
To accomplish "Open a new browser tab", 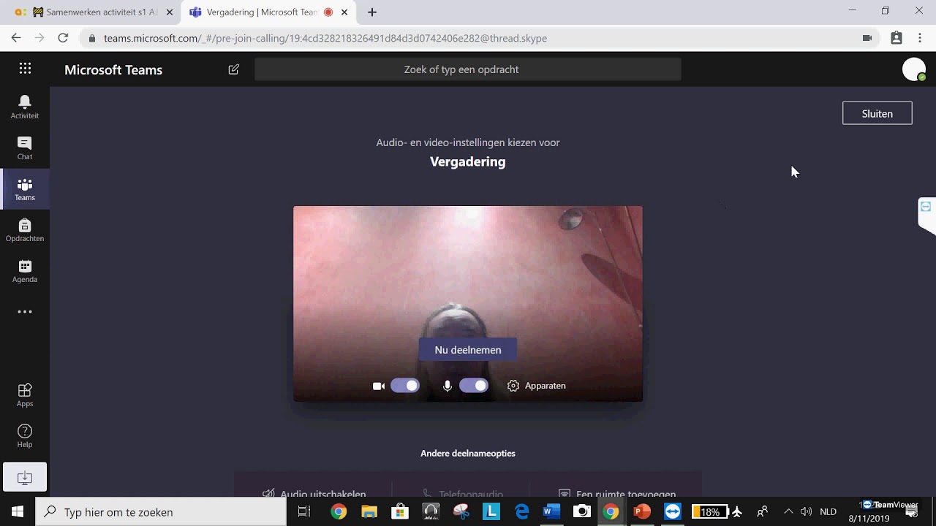I will [x=372, y=12].
